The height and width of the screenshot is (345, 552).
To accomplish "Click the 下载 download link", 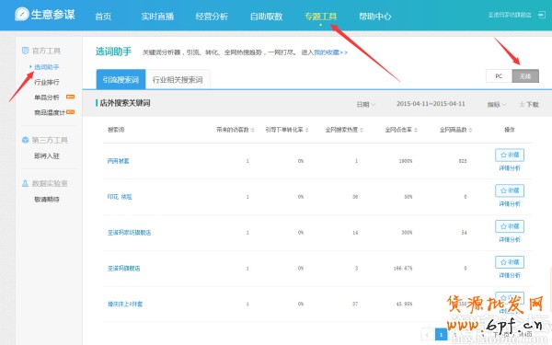I will point(529,104).
